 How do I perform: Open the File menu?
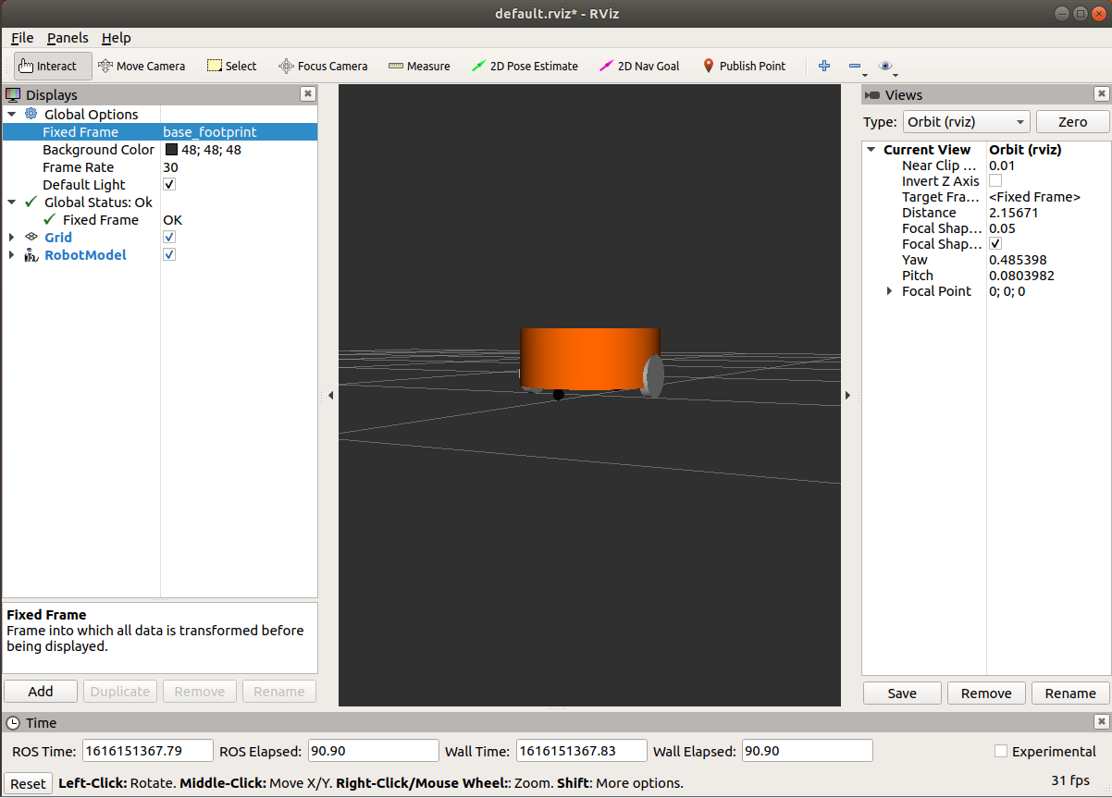(x=22, y=38)
